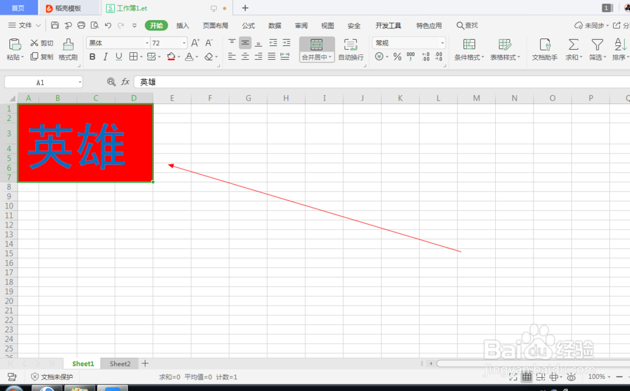Image resolution: width=630 pixels, height=391 pixels.
Task: Decrease indent of cell content
Action: (273, 43)
